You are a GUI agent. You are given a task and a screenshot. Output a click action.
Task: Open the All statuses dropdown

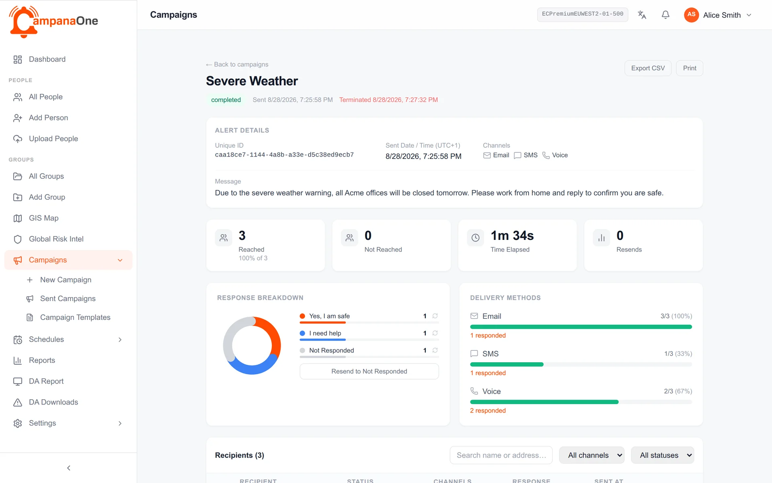tap(662, 455)
